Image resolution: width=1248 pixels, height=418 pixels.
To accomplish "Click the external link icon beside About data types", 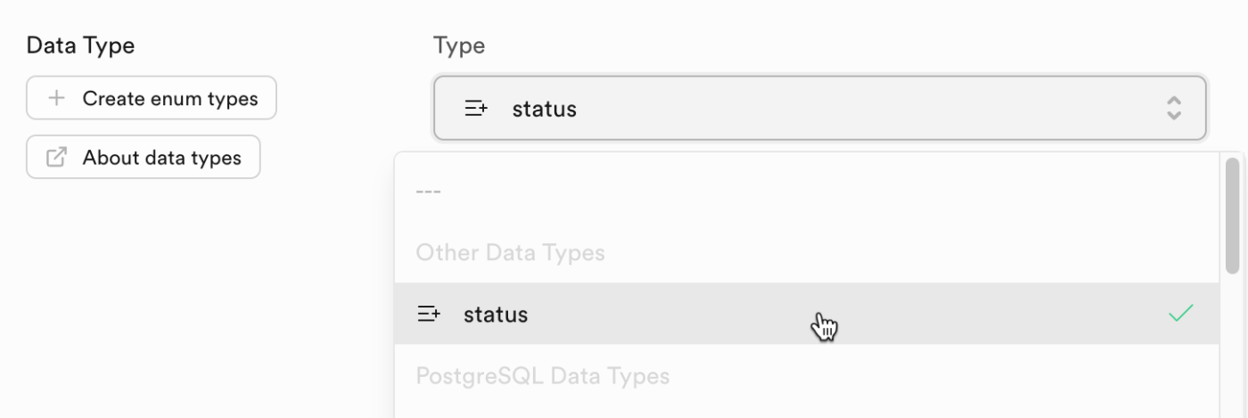I will point(56,158).
